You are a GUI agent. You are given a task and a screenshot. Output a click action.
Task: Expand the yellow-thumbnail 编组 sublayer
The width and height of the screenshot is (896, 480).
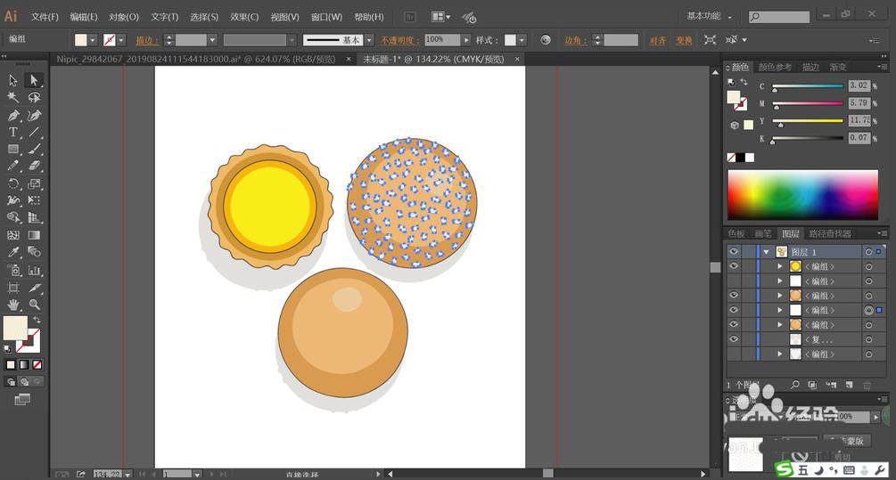[779, 266]
